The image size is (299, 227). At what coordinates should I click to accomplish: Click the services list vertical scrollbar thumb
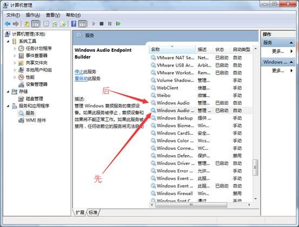(x=255, y=168)
